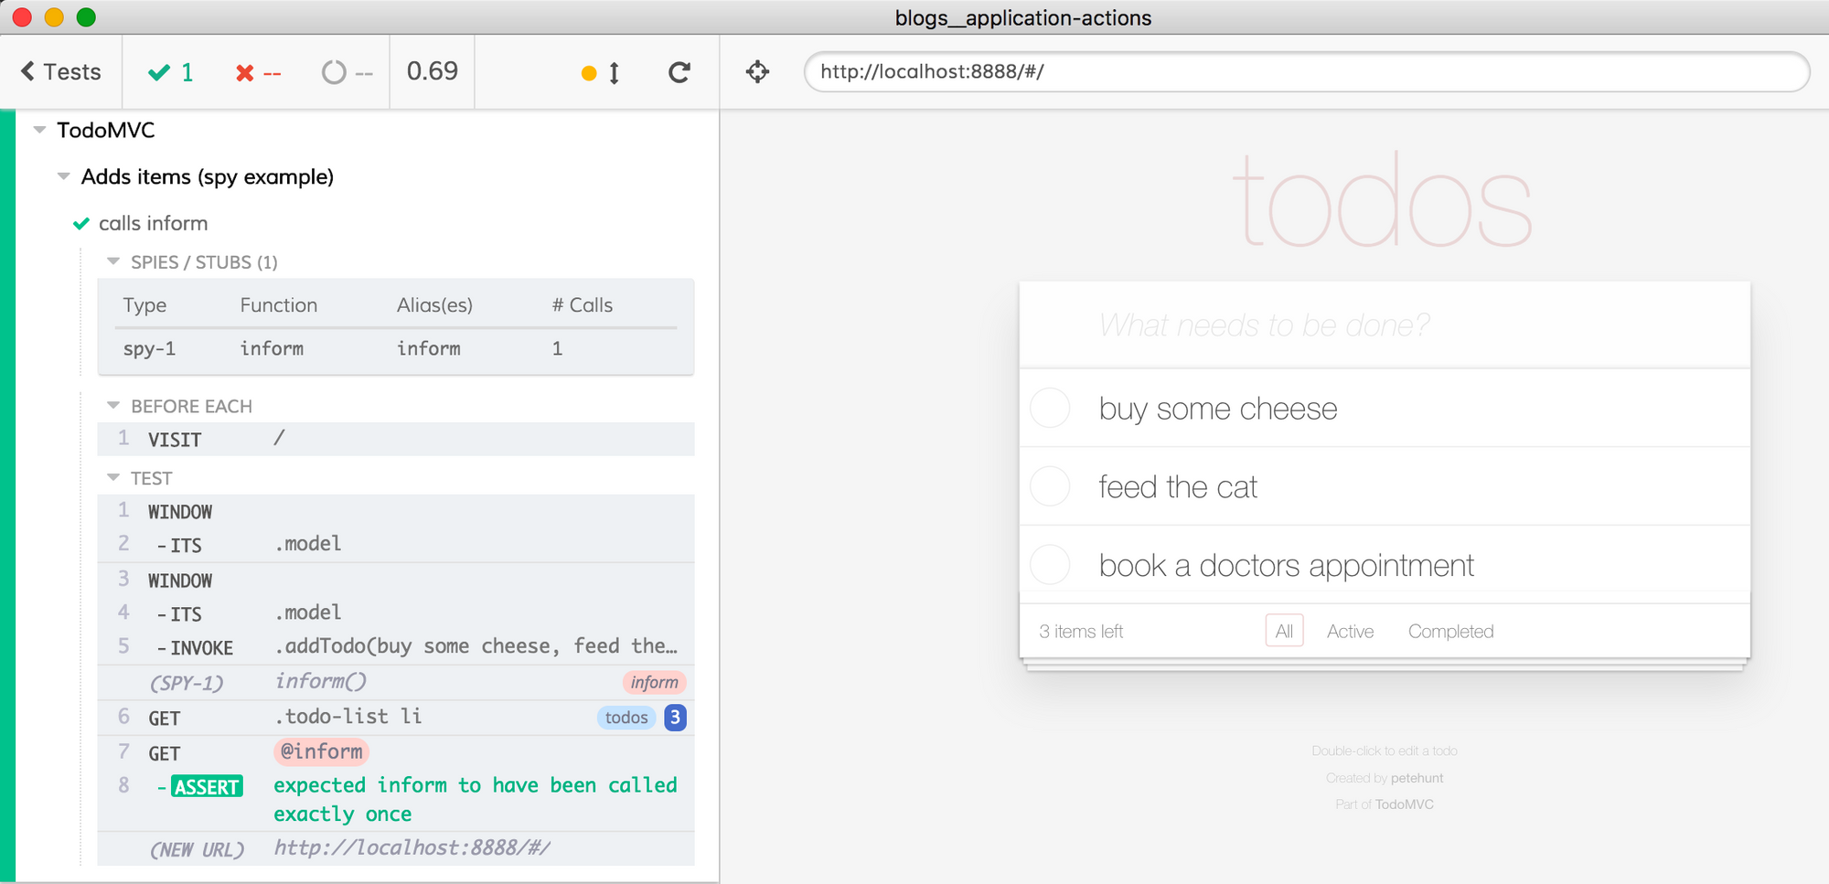Click the '3 items left' counter
Screen dimensions: 1829x884
[x=1081, y=632]
